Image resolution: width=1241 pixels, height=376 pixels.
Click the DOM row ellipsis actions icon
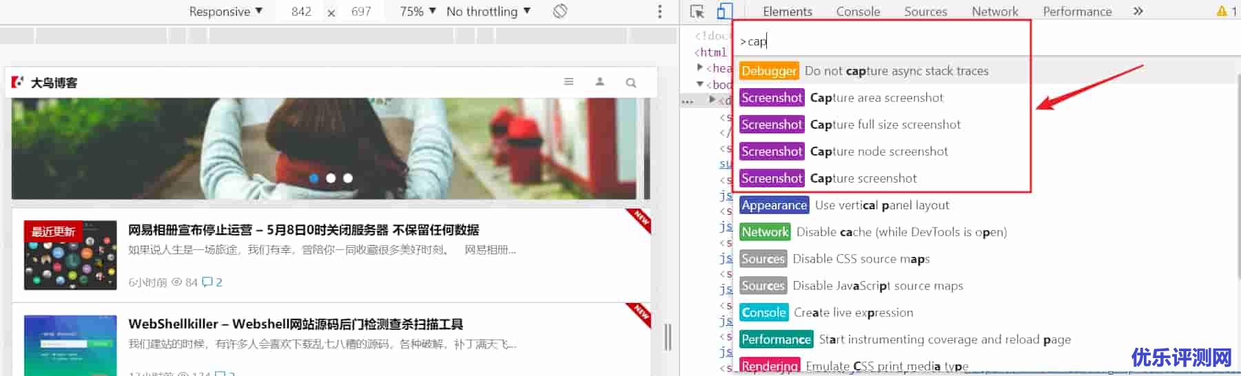[687, 101]
